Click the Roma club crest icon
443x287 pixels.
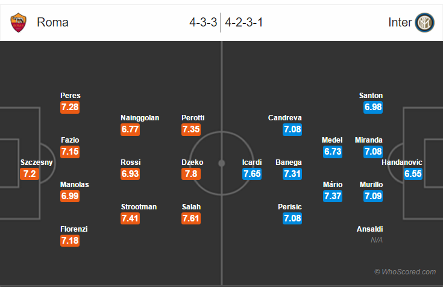(x=18, y=22)
